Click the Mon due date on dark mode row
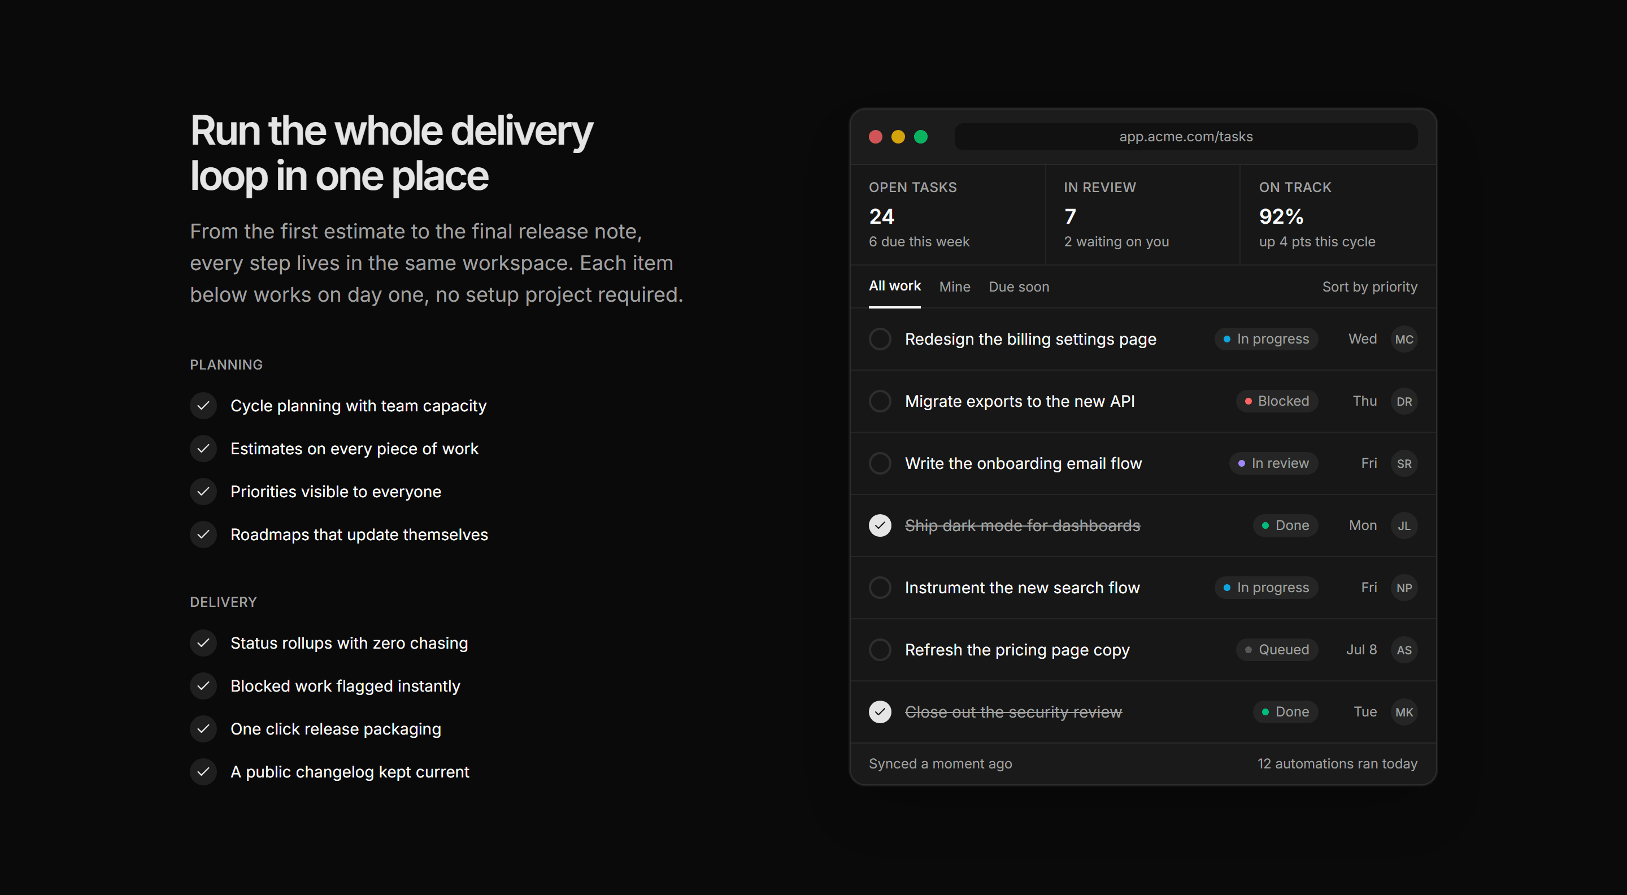Viewport: 1627px width, 895px height. pos(1363,525)
